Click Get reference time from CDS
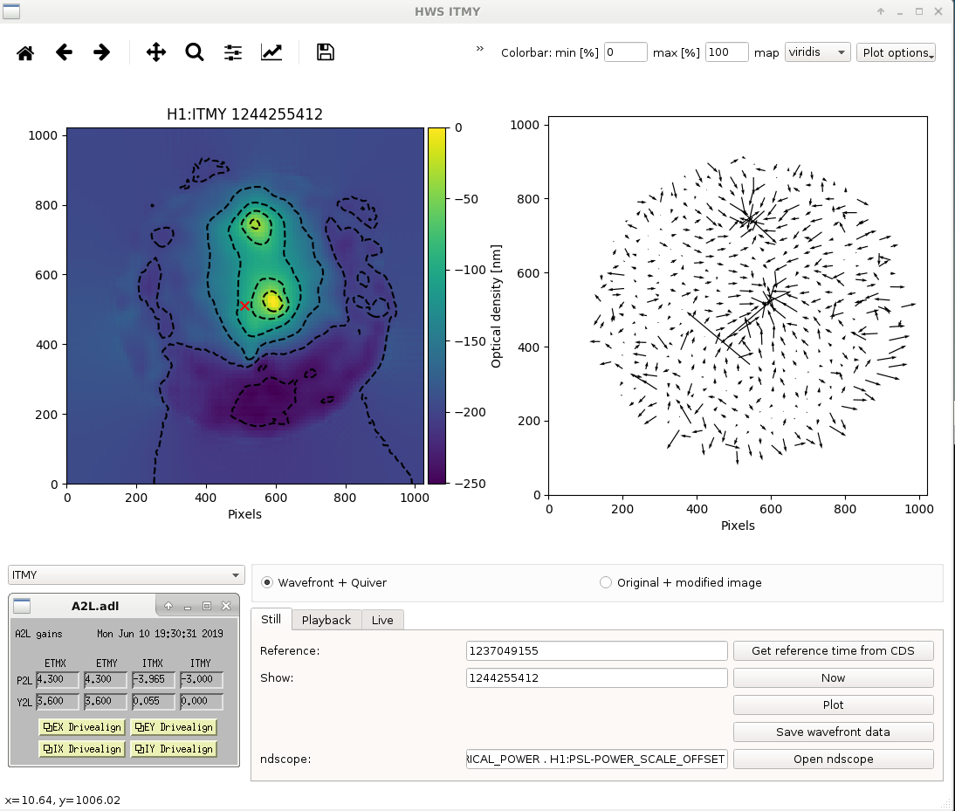 [x=833, y=651]
